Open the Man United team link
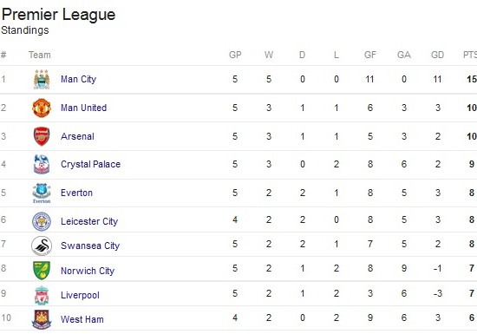This screenshot has height=334, width=477. pyautogui.click(x=83, y=108)
